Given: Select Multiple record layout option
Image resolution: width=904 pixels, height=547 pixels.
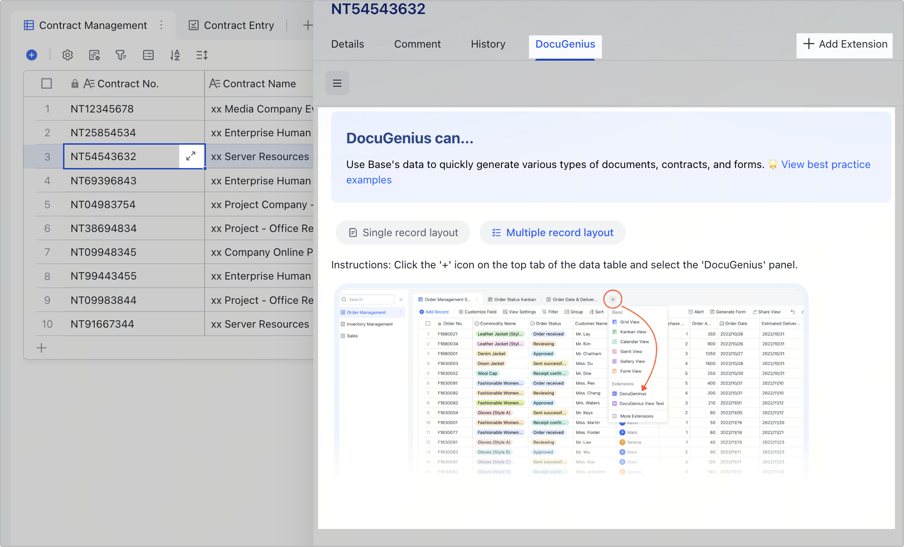Looking at the screenshot, I should [x=552, y=232].
